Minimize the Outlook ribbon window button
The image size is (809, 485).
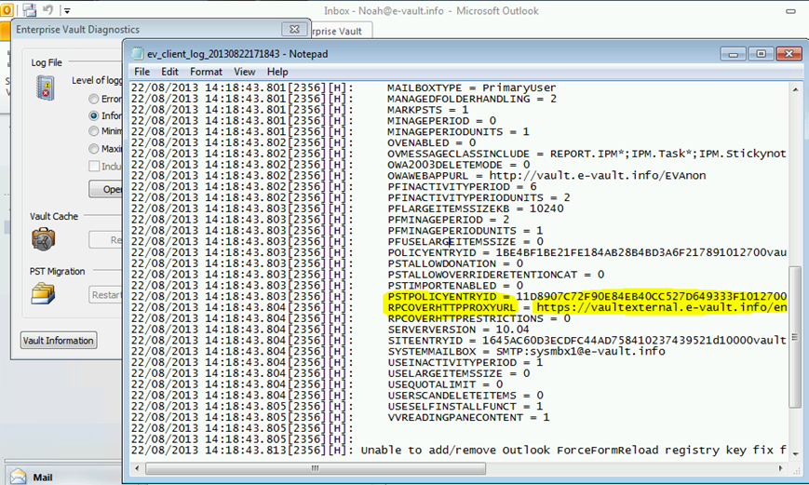point(790,11)
